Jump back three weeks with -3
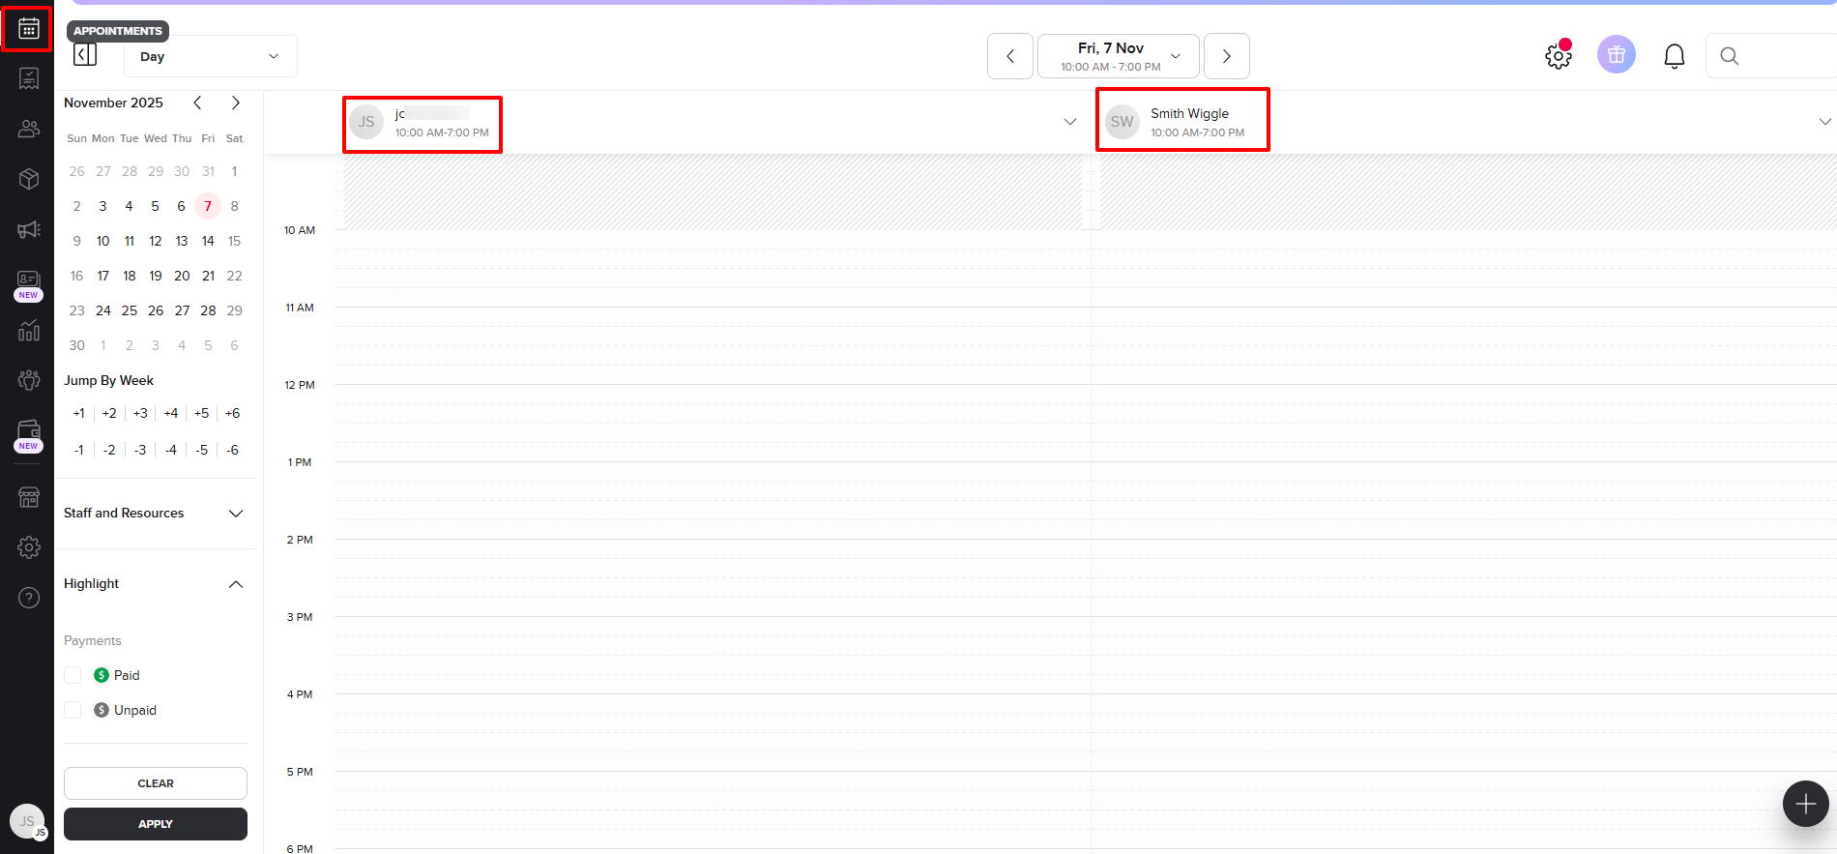 coord(140,450)
